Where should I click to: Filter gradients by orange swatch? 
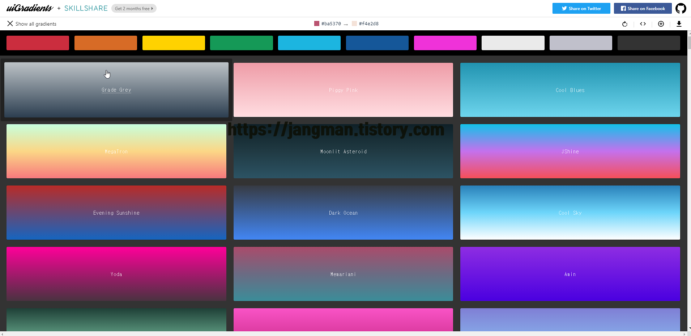pos(106,43)
